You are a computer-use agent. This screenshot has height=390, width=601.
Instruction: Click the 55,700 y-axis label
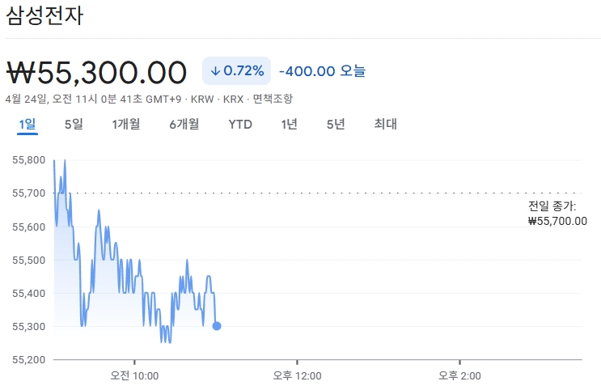pyautogui.click(x=29, y=193)
